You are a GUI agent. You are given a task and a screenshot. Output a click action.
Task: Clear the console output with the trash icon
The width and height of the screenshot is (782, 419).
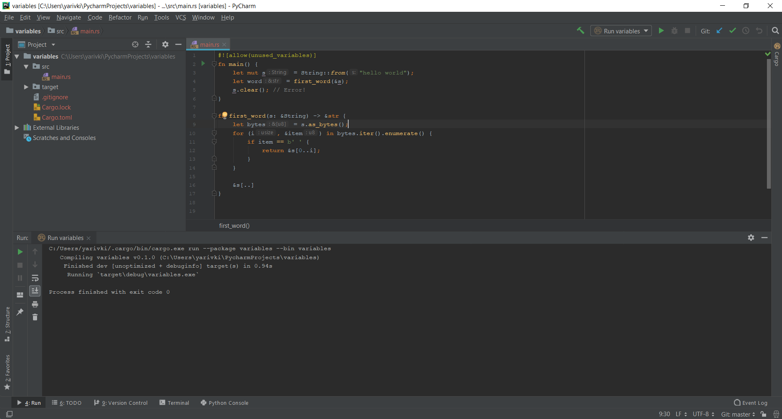[35, 318]
